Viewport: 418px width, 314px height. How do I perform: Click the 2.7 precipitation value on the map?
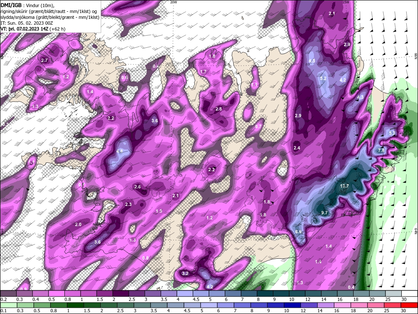[x=44, y=60]
